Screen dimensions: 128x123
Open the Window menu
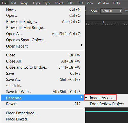click(x=103, y=3)
